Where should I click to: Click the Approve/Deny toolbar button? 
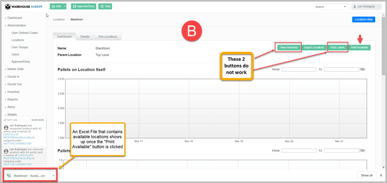pyautogui.click(x=83, y=6)
